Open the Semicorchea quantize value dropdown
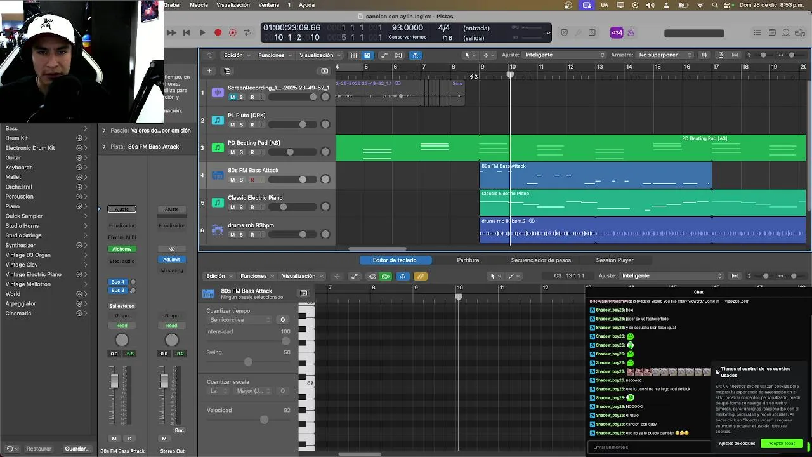Viewport: 812px width, 457px height. pyautogui.click(x=240, y=320)
